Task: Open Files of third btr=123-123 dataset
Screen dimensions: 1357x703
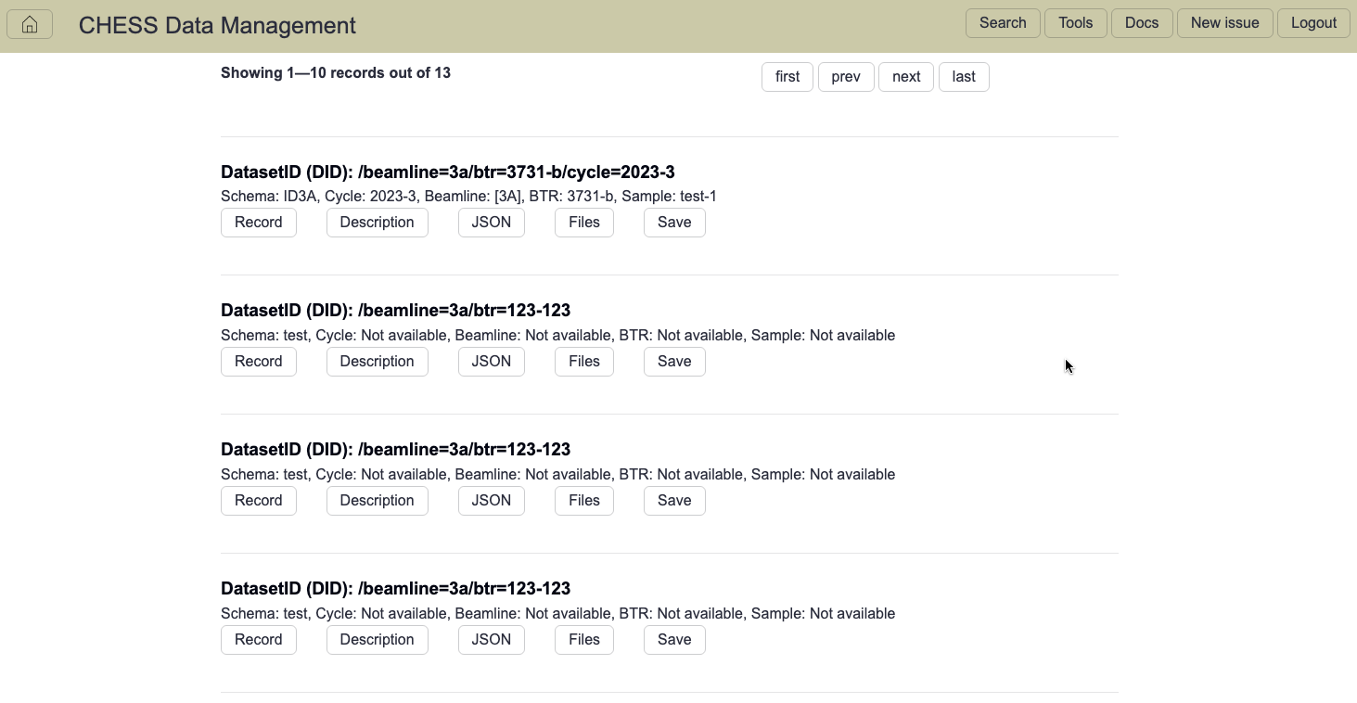Action: click(x=584, y=640)
